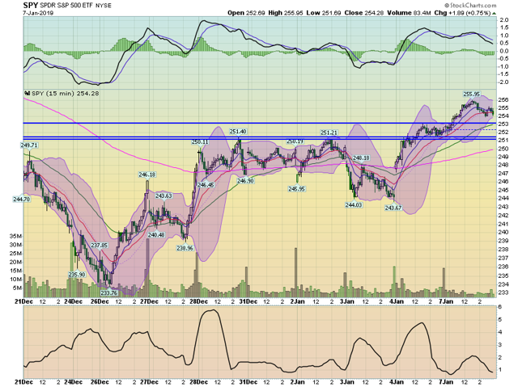Click the 28Dec label on price chart axis

(x=199, y=301)
